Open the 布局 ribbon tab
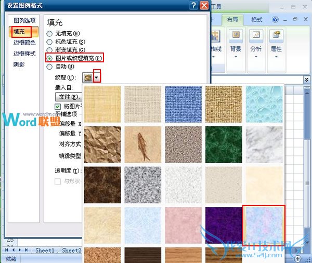 pos(232,20)
